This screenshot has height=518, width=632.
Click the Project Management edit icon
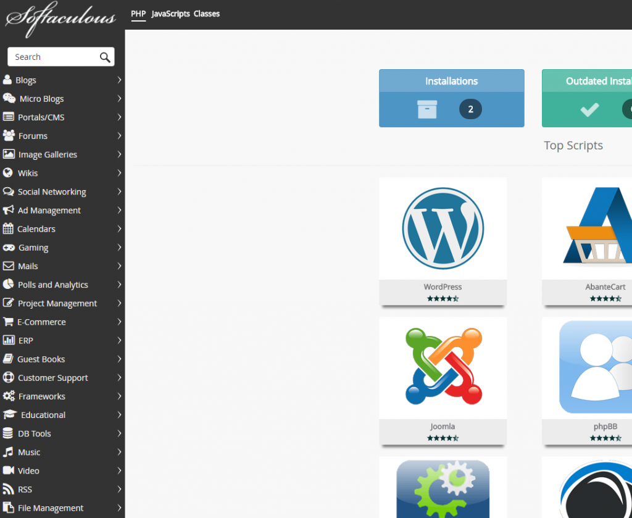[x=9, y=303]
